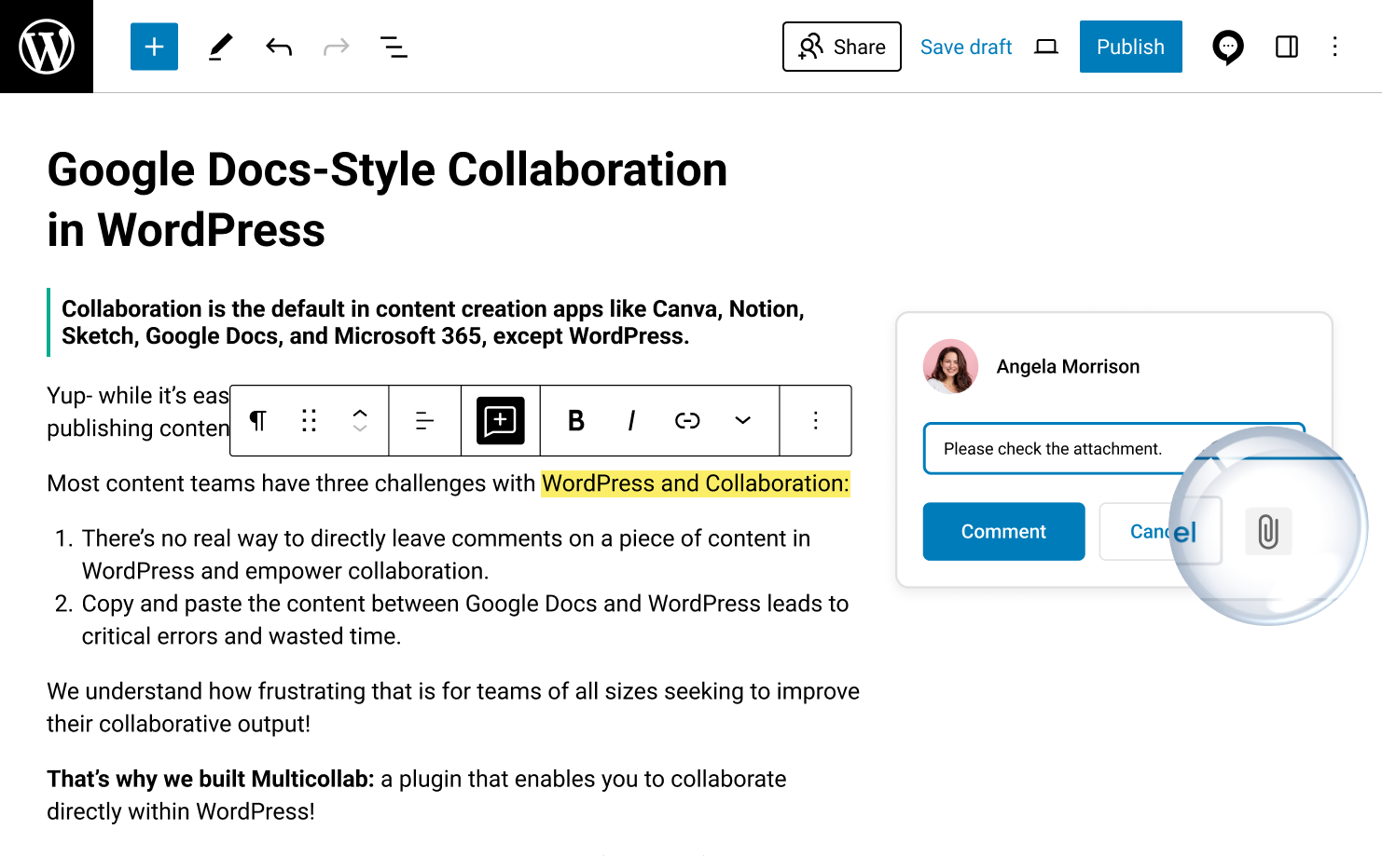Click paragraph 'We understand how frustrating'

pos(453,707)
